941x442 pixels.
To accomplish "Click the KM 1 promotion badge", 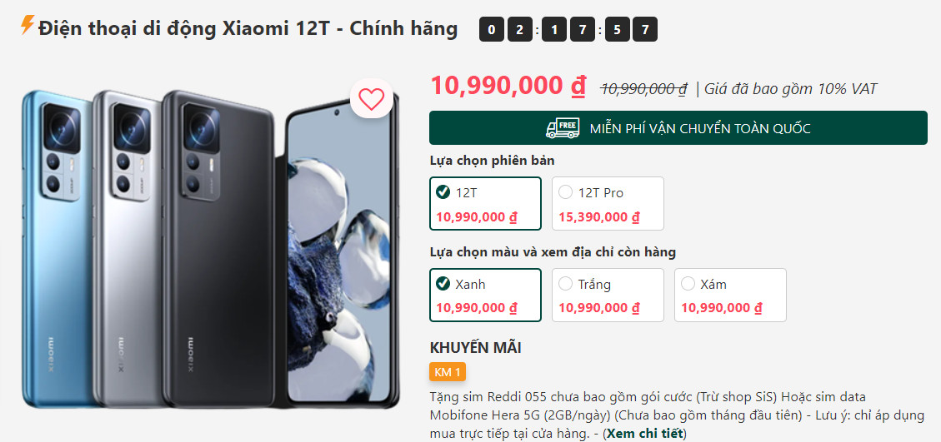I will tap(448, 372).
